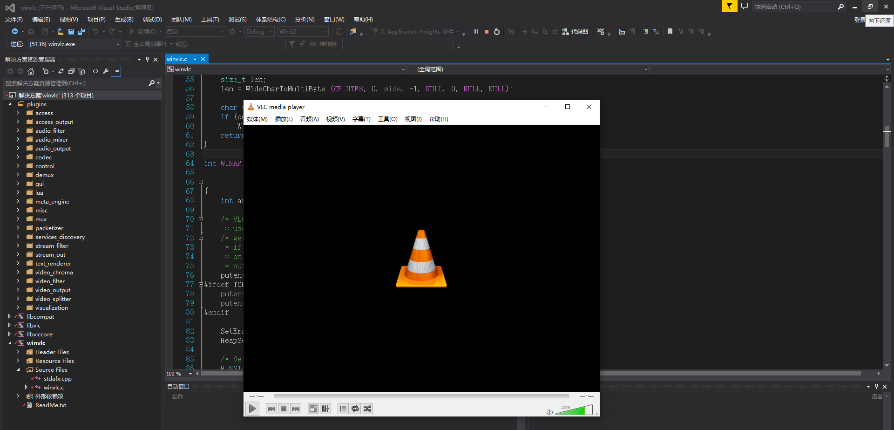This screenshot has height=430, width=894.
Task: Expand the Header Files folder
Action: pos(18,352)
